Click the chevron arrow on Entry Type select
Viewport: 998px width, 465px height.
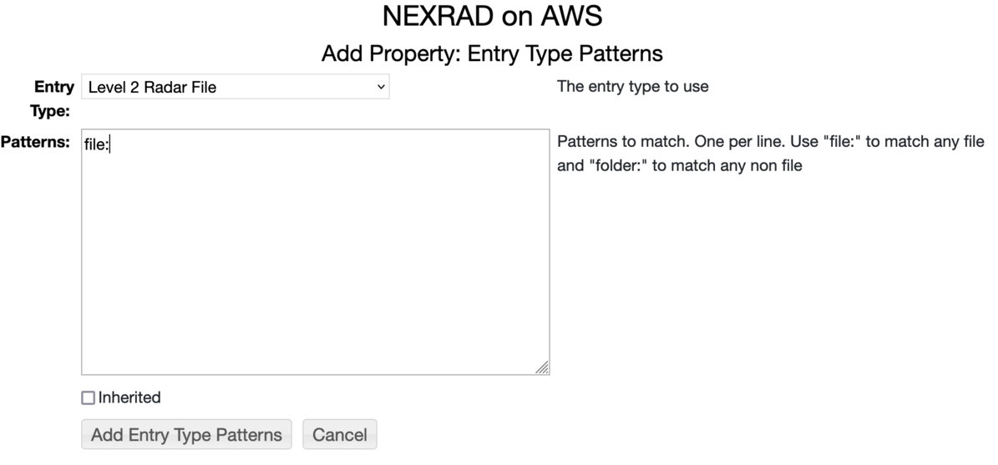point(381,87)
